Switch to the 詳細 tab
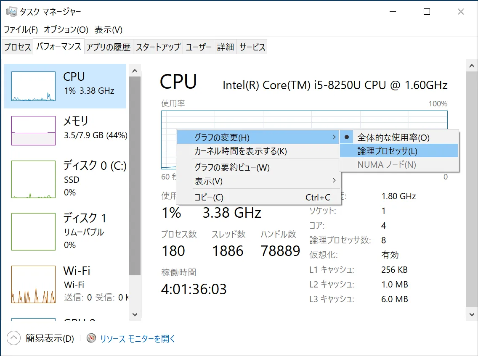 (x=225, y=47)
